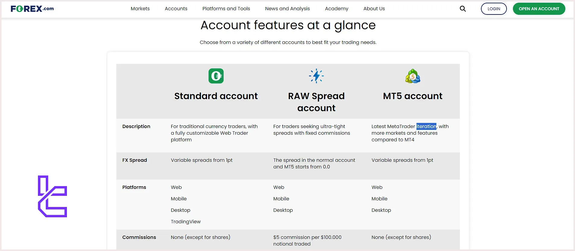Viewport: 575px width, 251px height.
Task: Open the Accounts menu
Action: pyautogui.click(x=176, y=9)
